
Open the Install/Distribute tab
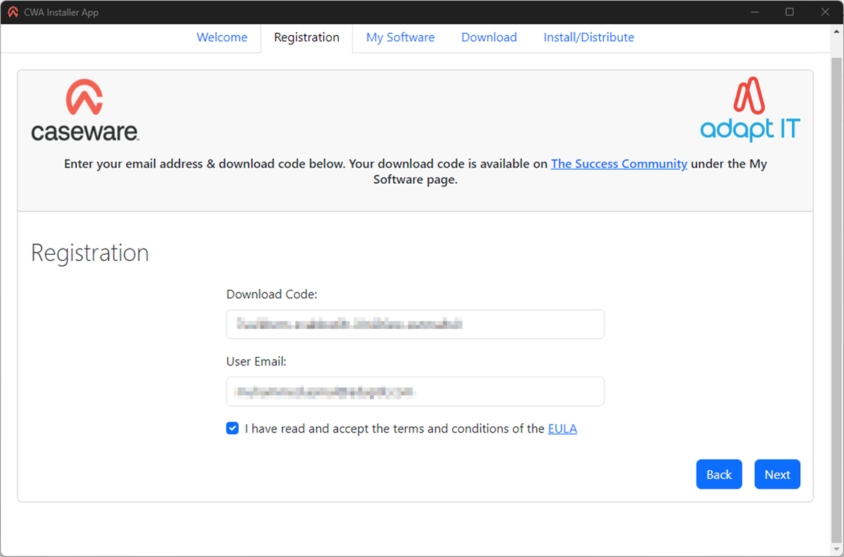point(589,38)
